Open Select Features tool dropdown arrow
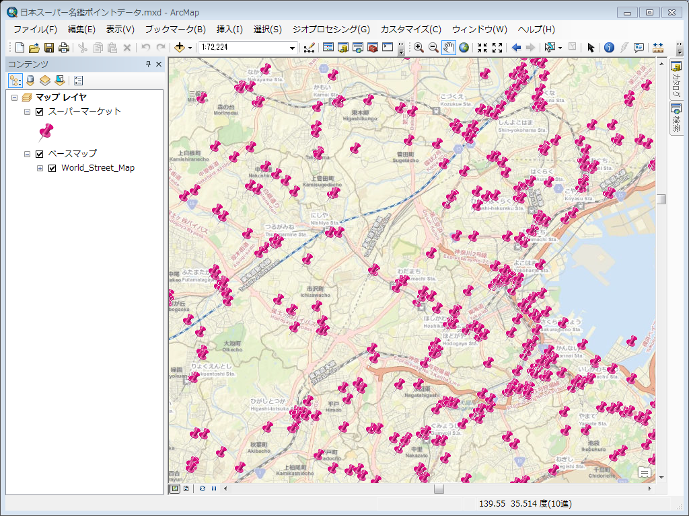Screen dimensions: 689x516 (x=560, y=48)
